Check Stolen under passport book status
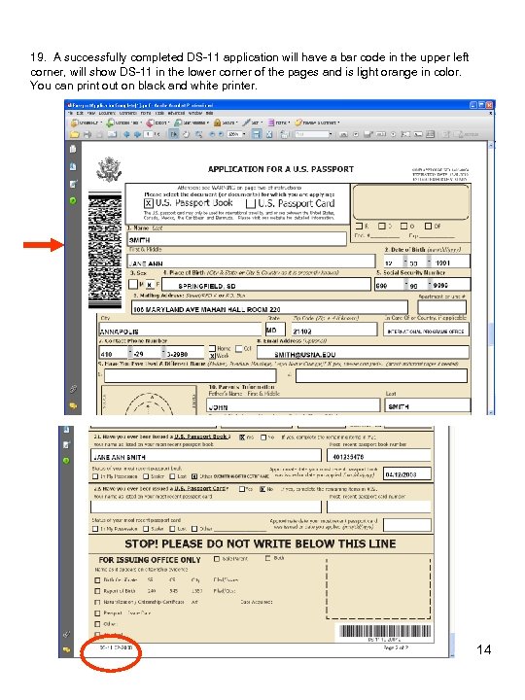525x700 pixels. pos(146,476)
